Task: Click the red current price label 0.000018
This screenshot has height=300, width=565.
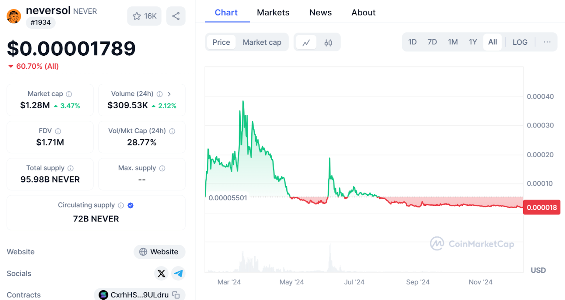Action: pyautogui.click(x=542, y=207)
